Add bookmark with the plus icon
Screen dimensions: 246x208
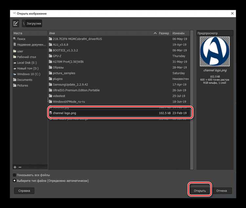coord(15,167)
